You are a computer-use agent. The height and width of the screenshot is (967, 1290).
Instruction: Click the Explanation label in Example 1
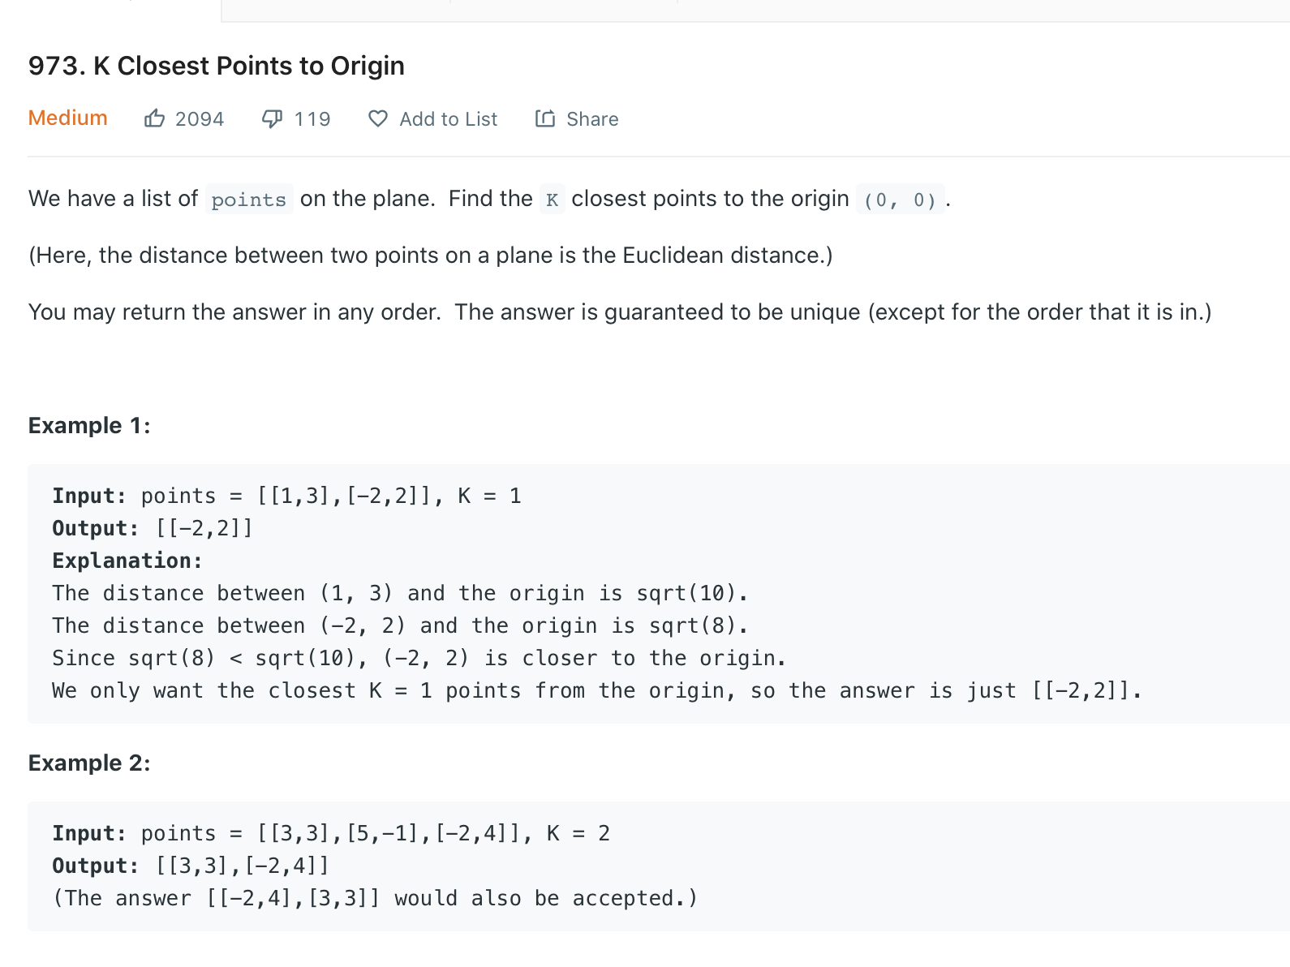pos(127,561)
